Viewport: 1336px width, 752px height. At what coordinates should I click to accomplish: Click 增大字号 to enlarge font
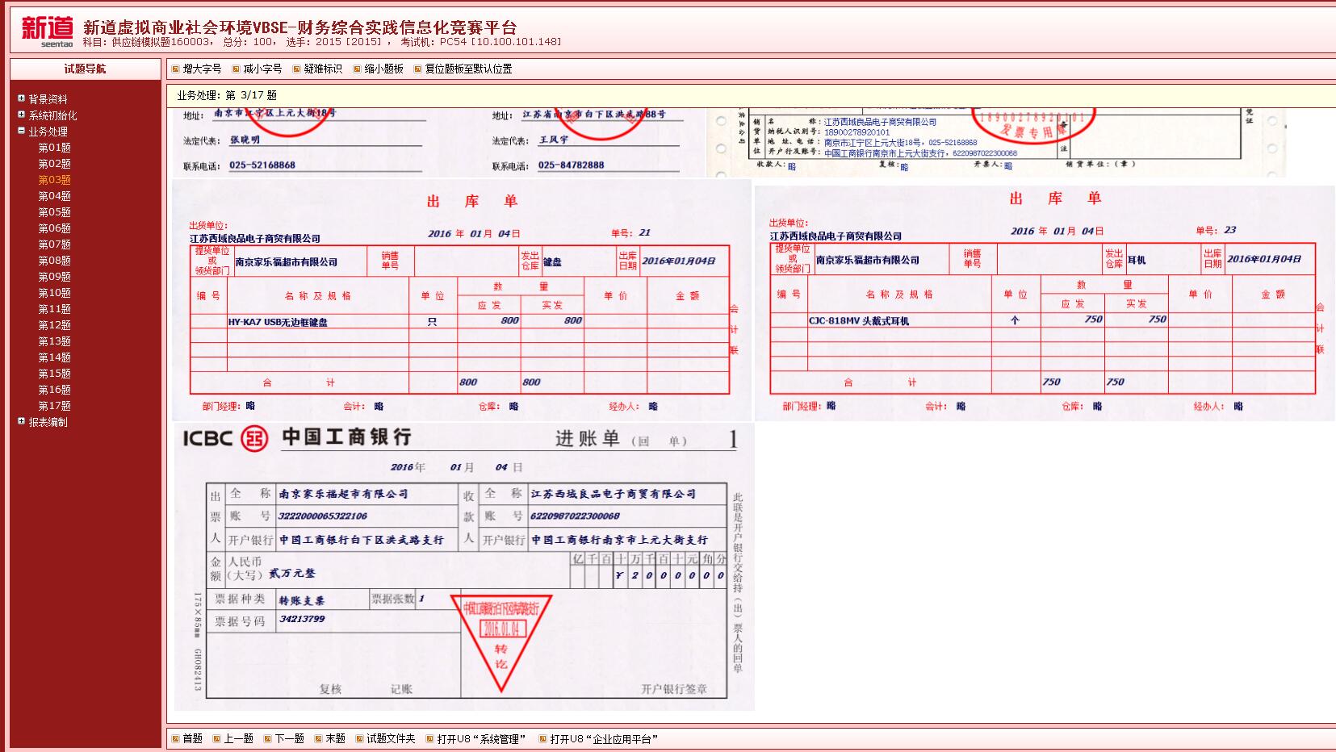point(202,69)
